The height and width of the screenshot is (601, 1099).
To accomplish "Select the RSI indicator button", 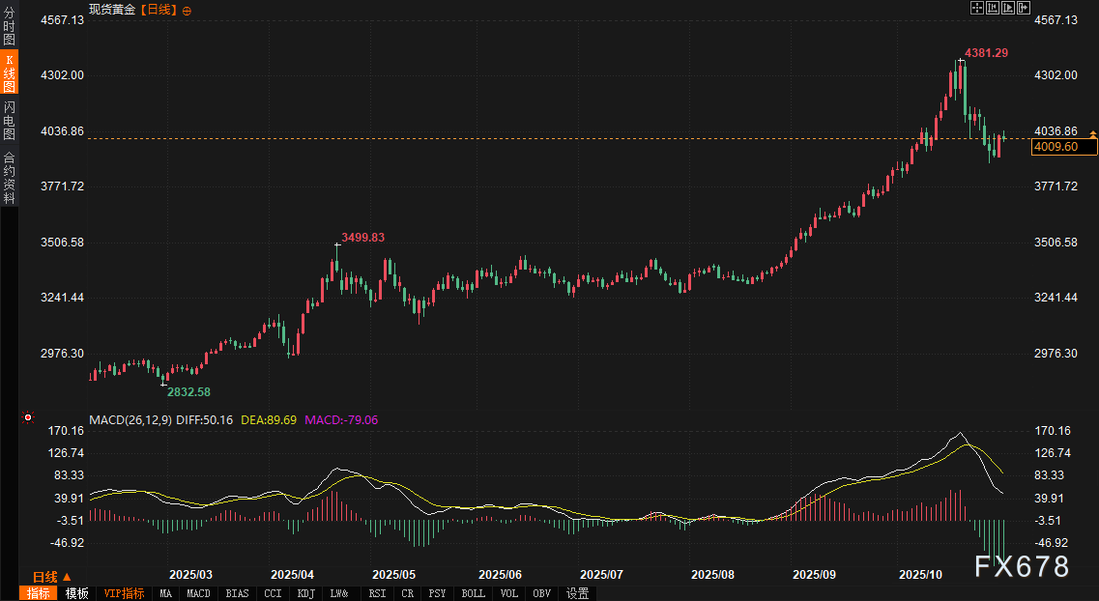I will (377, 593).
